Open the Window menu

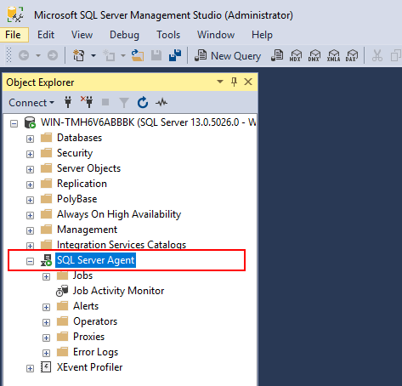click(216, 35)
